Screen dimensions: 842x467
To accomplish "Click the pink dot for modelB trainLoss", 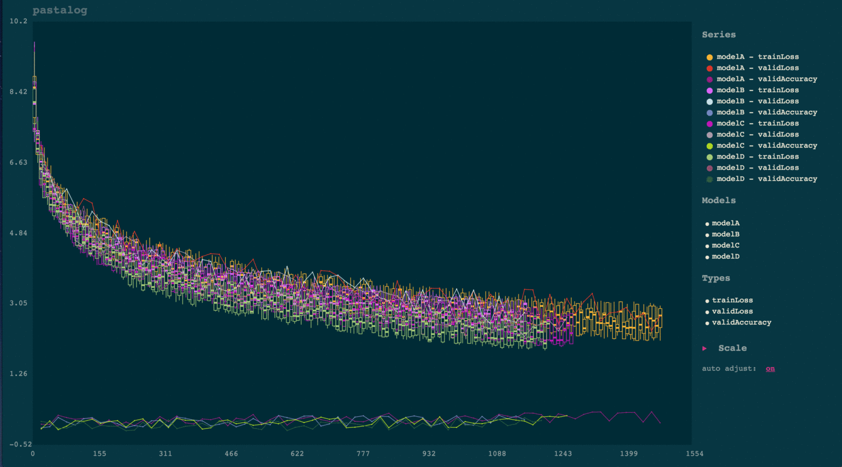I will click(709, 90).
